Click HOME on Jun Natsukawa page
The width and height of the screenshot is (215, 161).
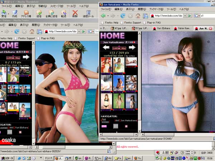113,35
